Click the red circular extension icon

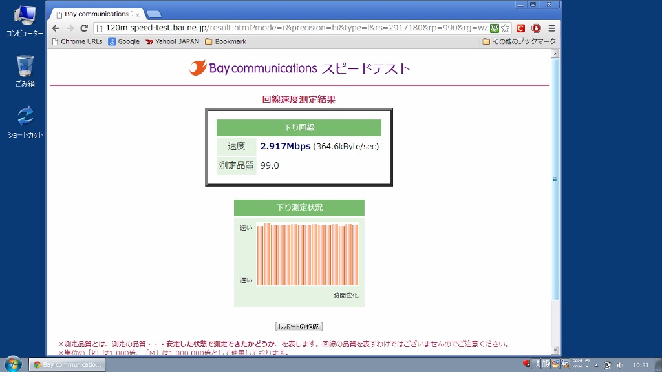point(536,28)
